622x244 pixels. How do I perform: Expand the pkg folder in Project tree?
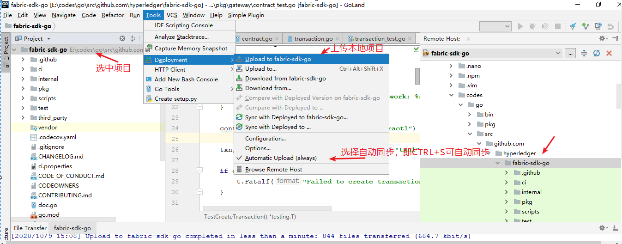click(23, 88)
